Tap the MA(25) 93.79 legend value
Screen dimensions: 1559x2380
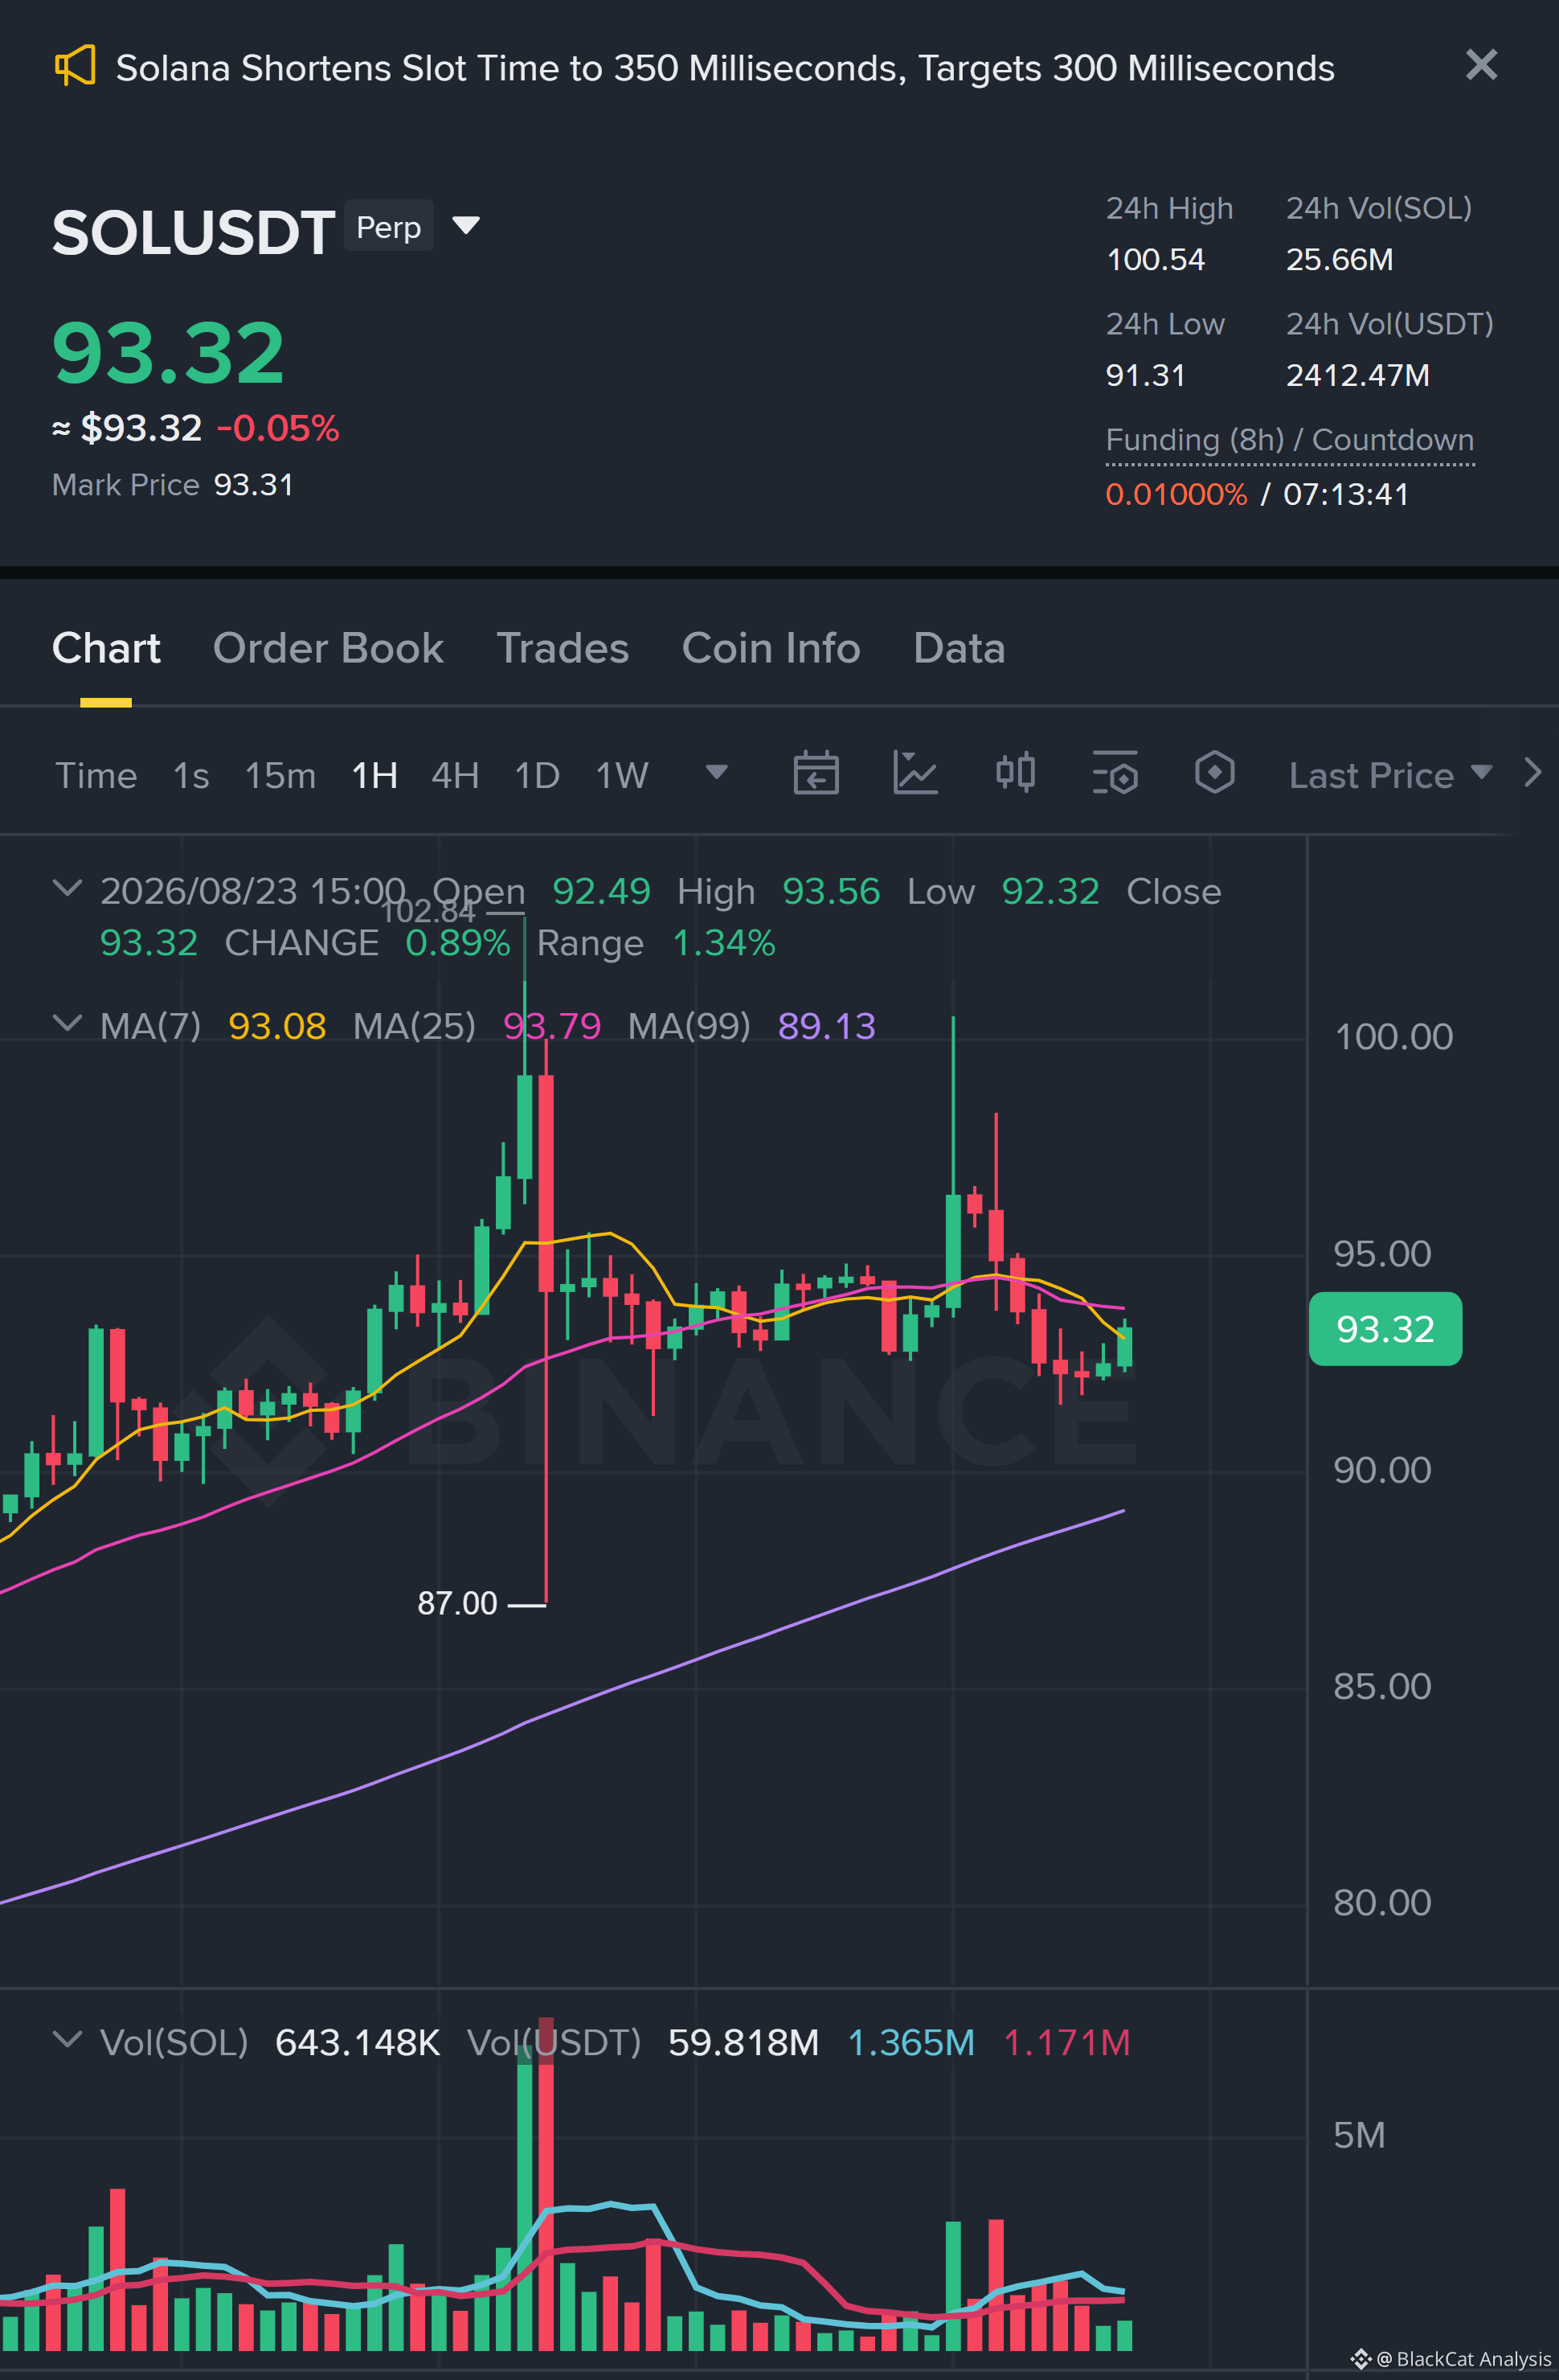tap(551, 1026)
